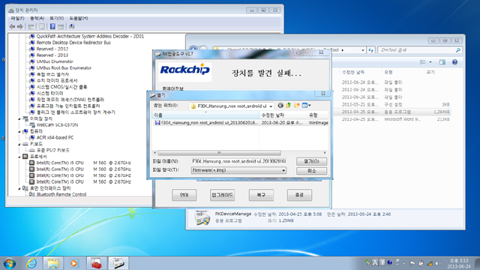Screen dimensions: 480x270
Task: Switch to the red toolbox taskbar application
Action: click(97, 263)
